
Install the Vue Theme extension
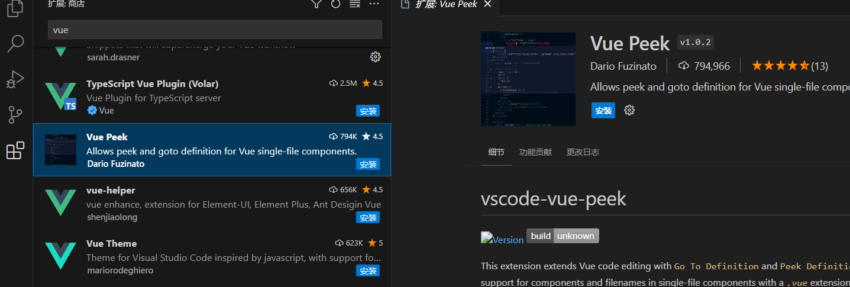(x=368, y=270)
